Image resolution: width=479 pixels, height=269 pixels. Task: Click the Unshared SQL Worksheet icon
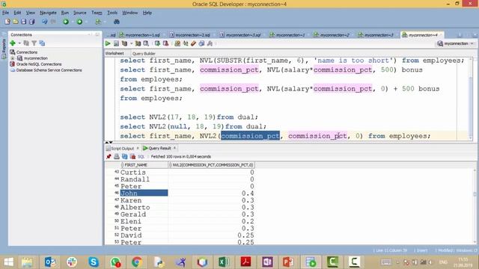[x=177, y=43]
